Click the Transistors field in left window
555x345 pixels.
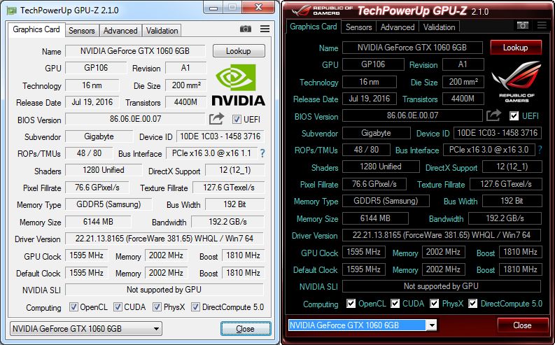click(x=186, y=102)
